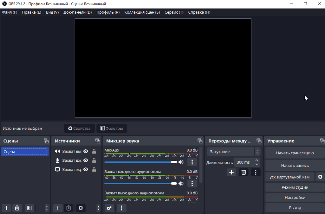
Task: Click the Режим студии button
Action: tap(295, 187)
